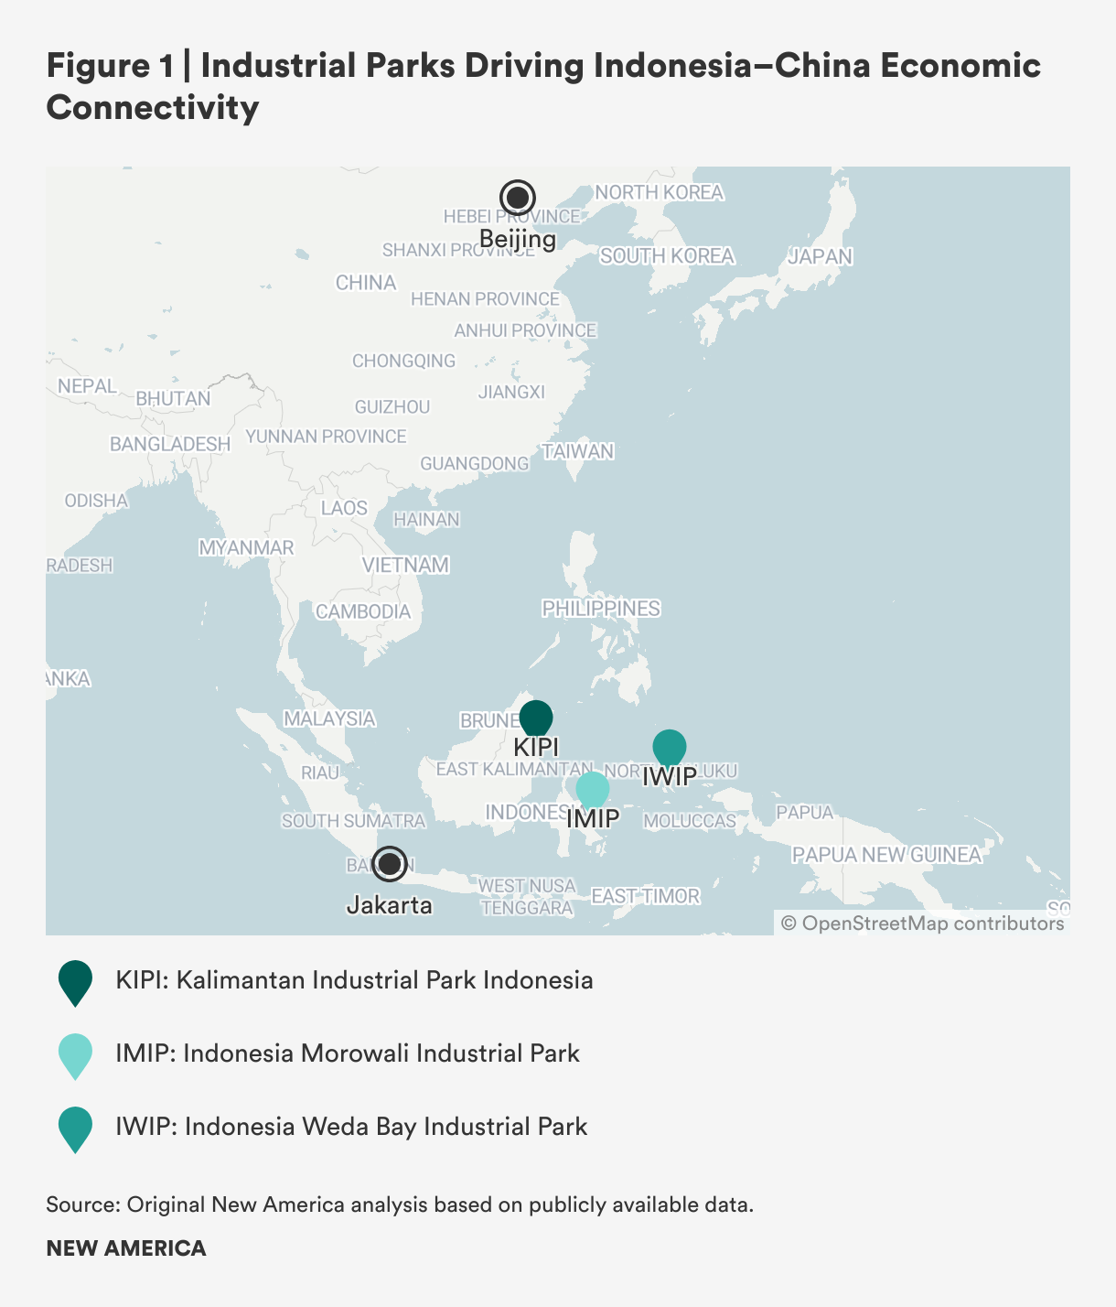Image resolution: width=1116 pixels, height=1307 pixels.
Task: Click the dark green KIPI legend pin
Action: 75,982
